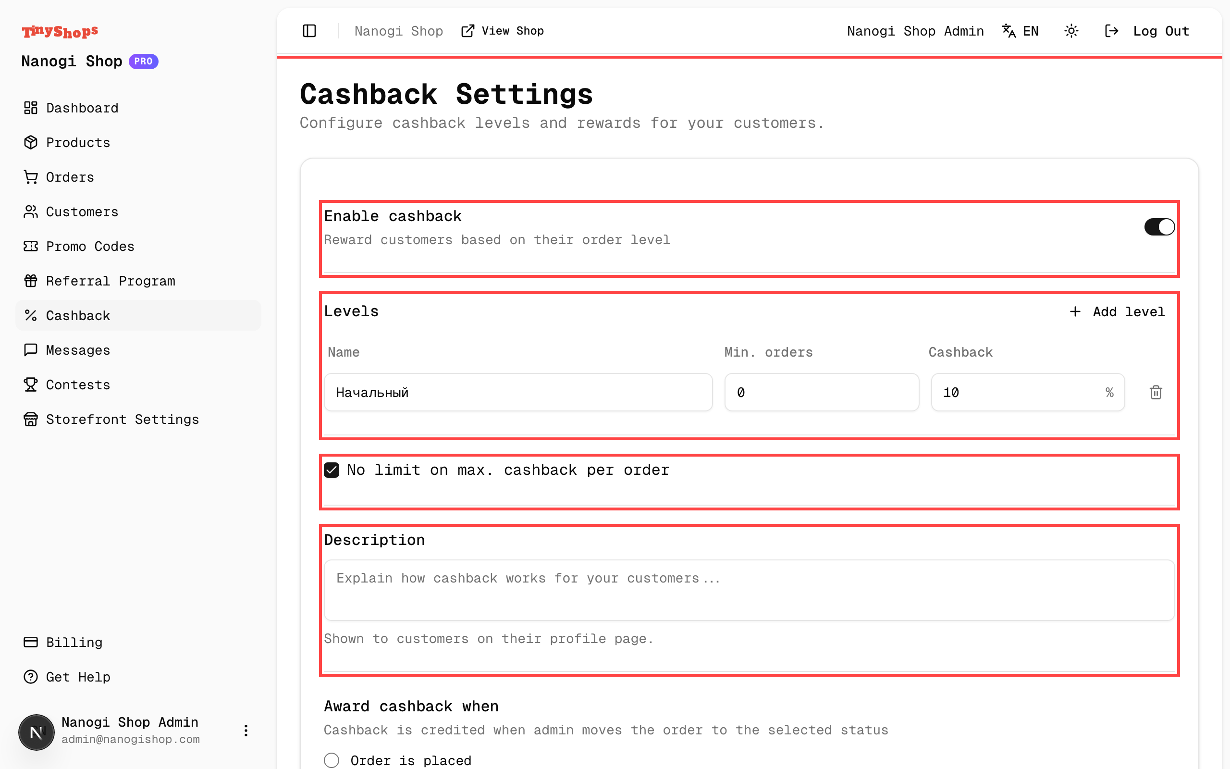Click the Contests trophy icon
The image size is (1230, 769).
tap(30, 384)
